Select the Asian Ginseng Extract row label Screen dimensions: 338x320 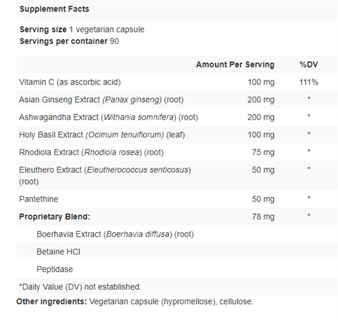click(x=101, y=99)
